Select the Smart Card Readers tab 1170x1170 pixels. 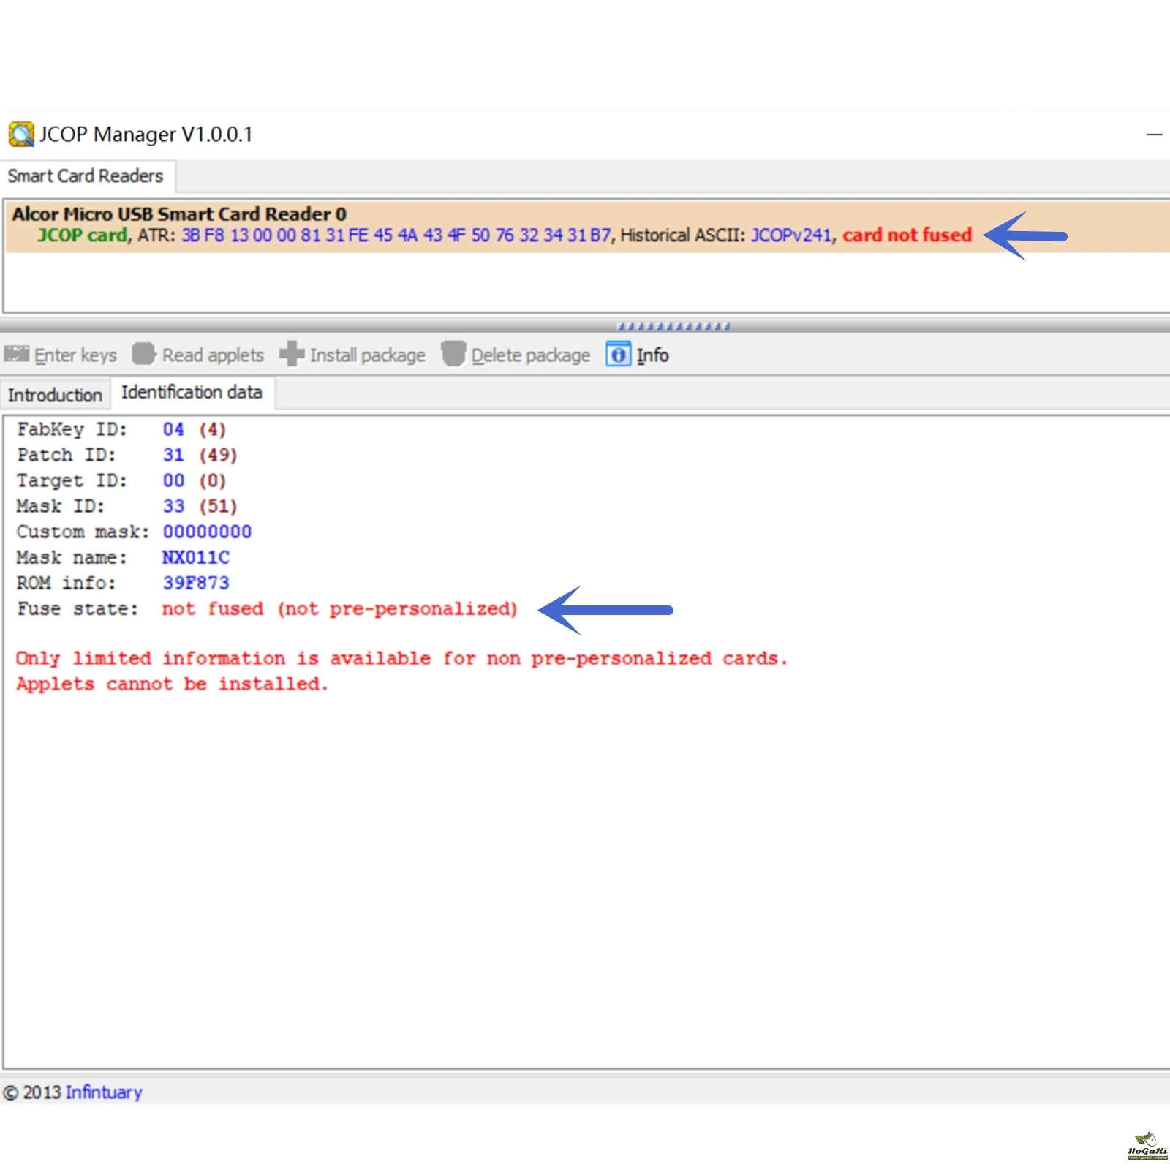86,176
